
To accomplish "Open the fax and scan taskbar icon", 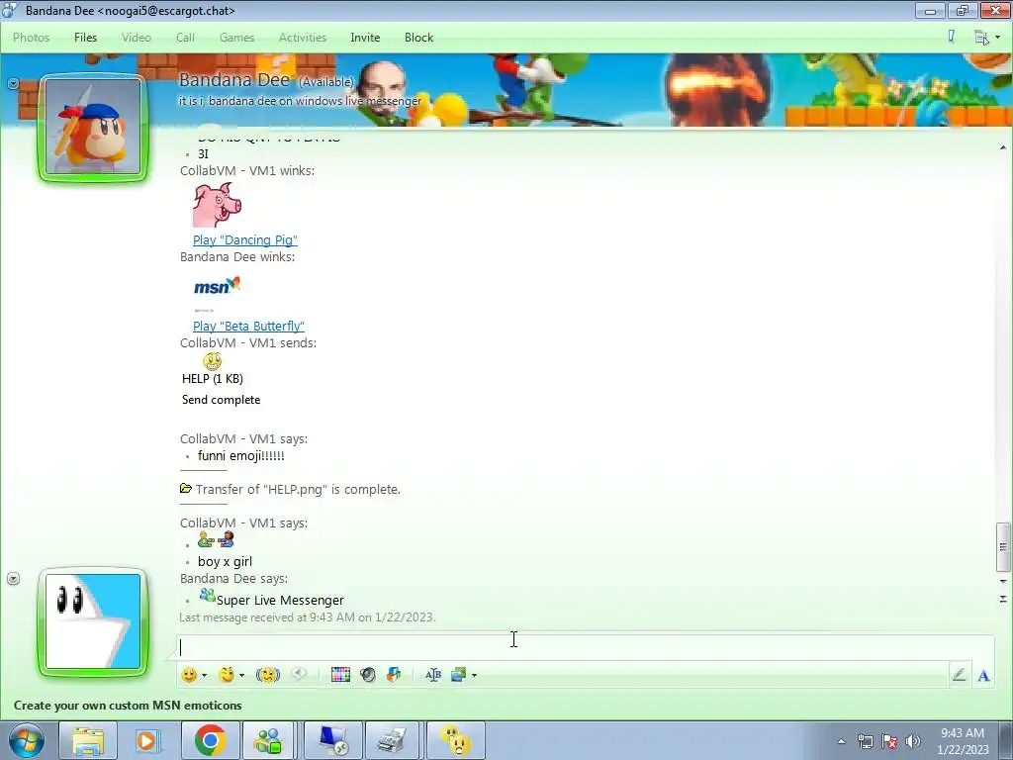I will [x=394, y=740].
